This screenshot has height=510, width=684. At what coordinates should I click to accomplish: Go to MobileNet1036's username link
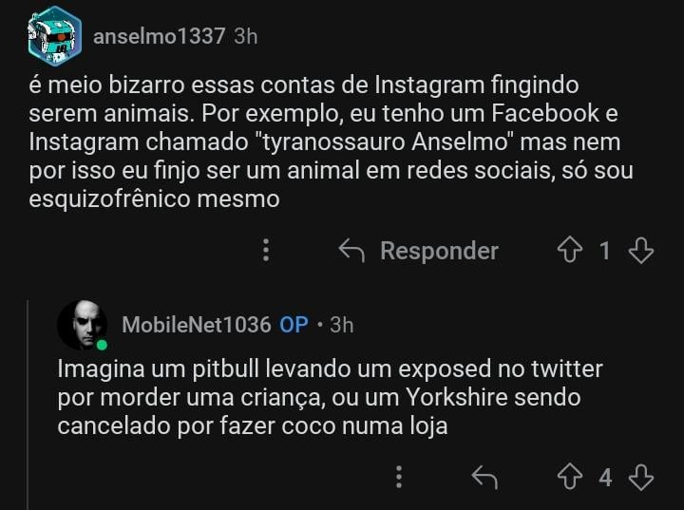(x=197, y=325)
